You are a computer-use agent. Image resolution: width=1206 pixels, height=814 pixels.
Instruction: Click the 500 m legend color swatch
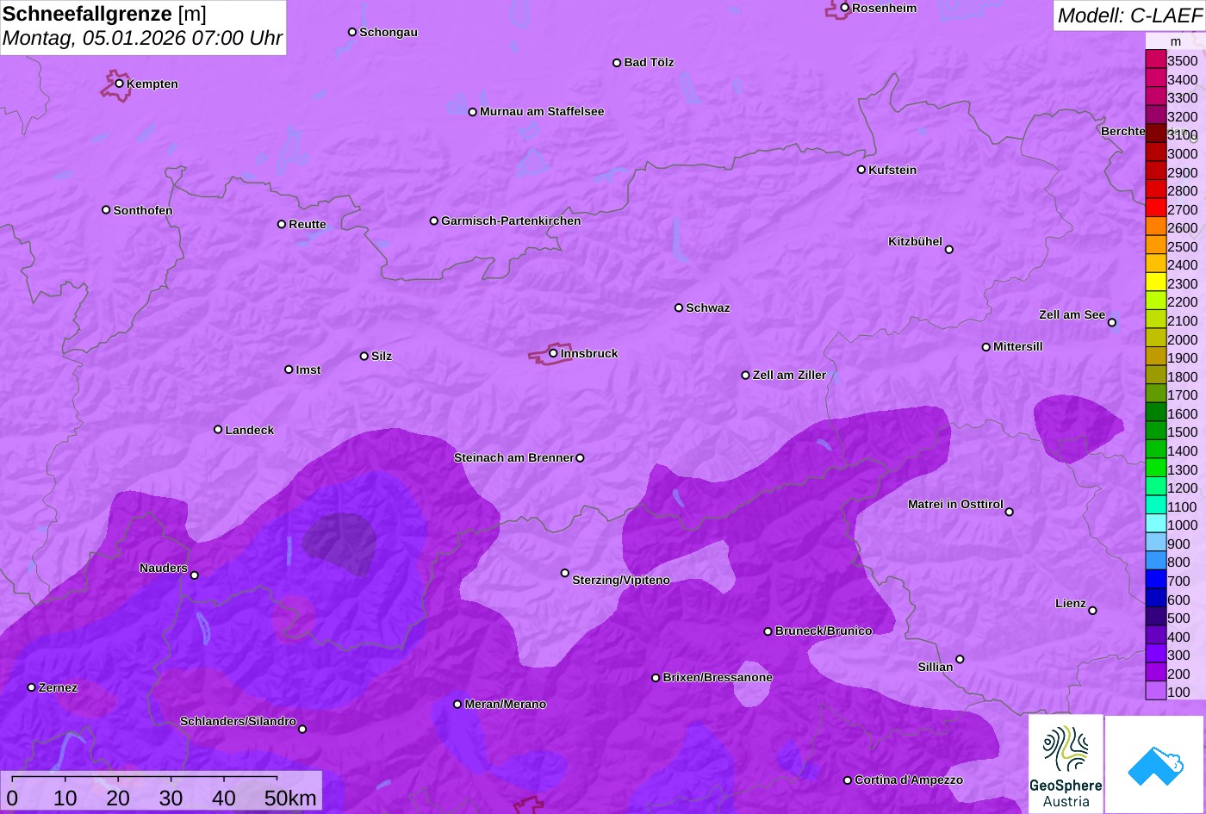[1156, 617]
